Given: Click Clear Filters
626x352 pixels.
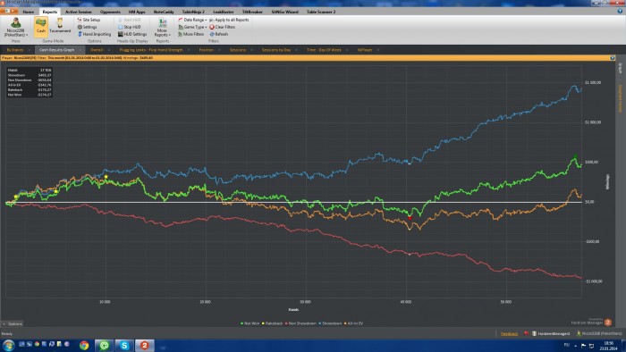Looking at the screenshot, I should click(x=223, y=27).
